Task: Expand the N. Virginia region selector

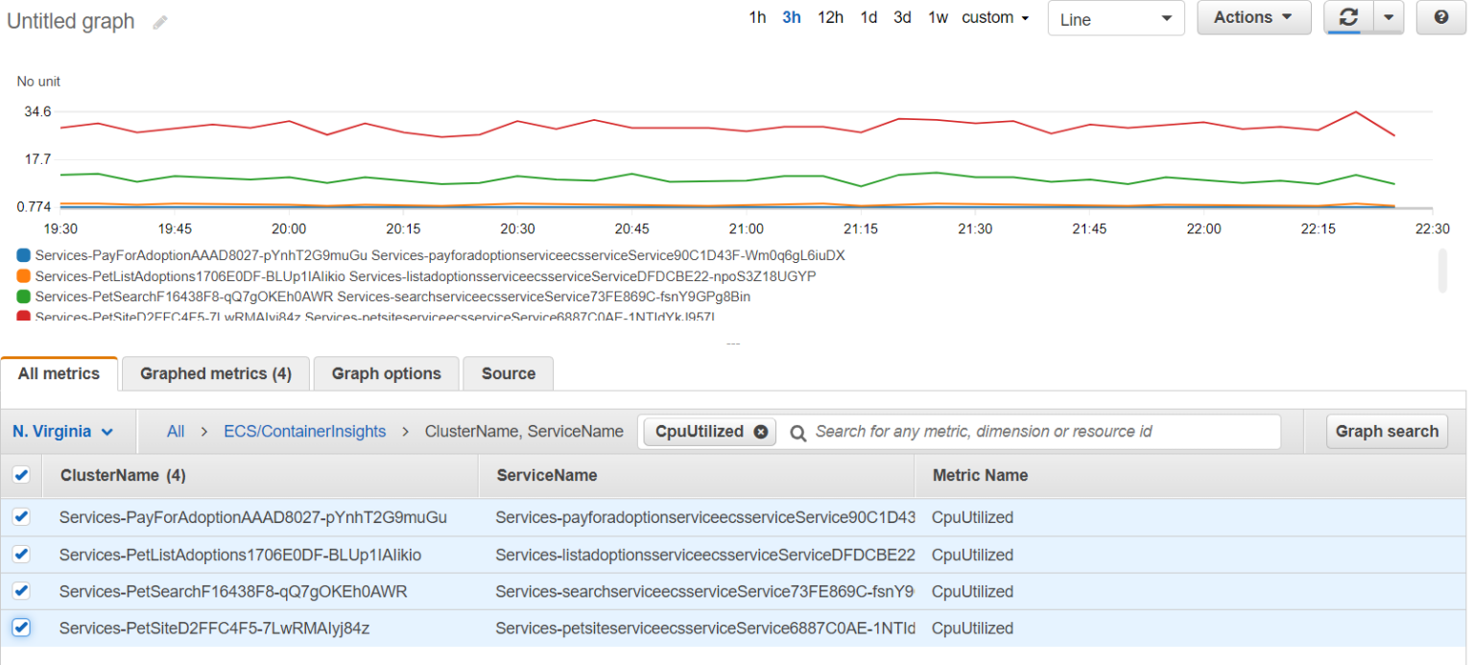Action: point(65,432)
